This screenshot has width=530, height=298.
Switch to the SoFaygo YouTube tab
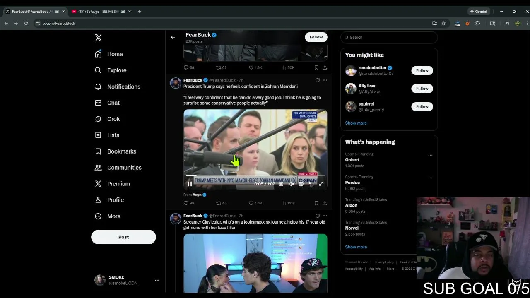point(99,12)
